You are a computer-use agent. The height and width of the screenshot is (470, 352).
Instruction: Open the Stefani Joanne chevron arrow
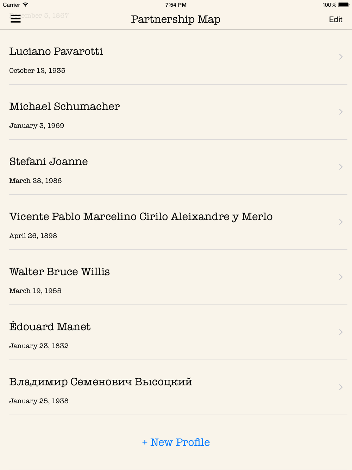(341, 167)
